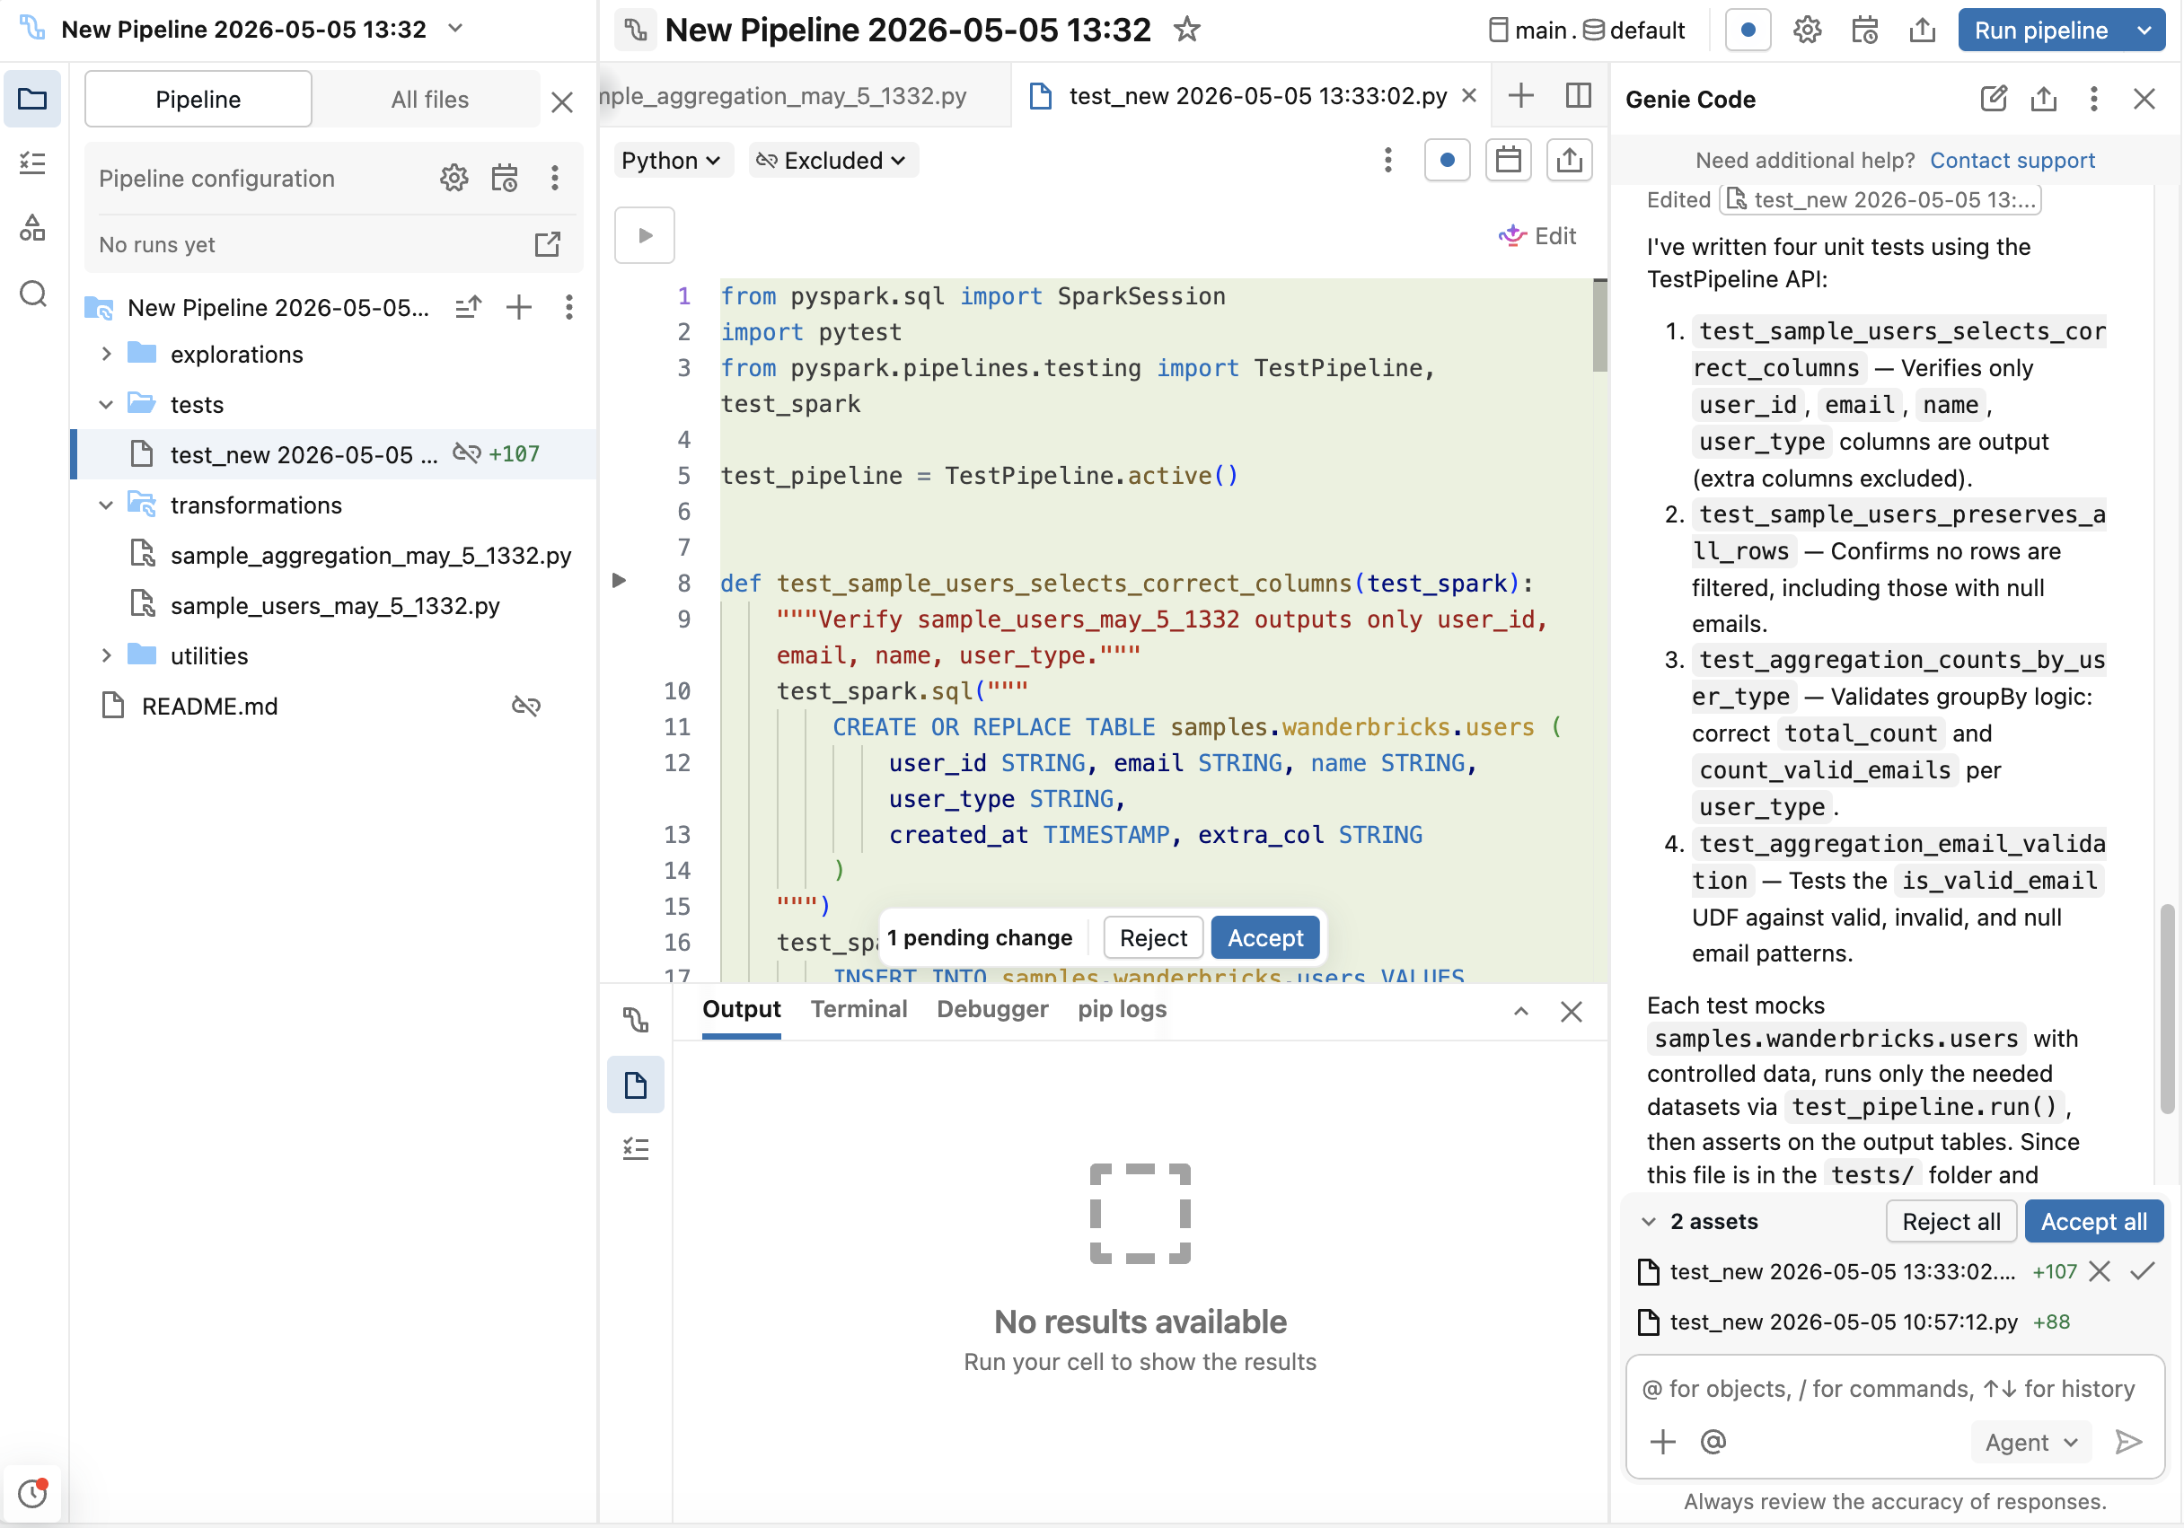Collapse the tests folder
The image size is (2184, 1528).
tap(107, 404)
